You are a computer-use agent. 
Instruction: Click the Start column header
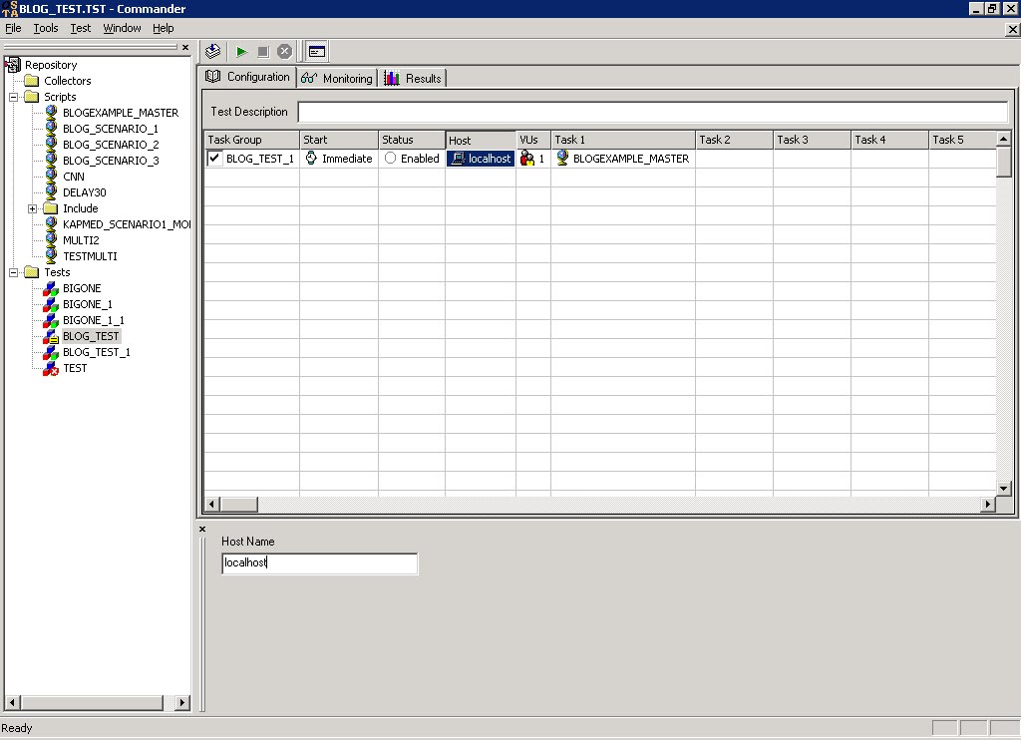tap(339, 140)
